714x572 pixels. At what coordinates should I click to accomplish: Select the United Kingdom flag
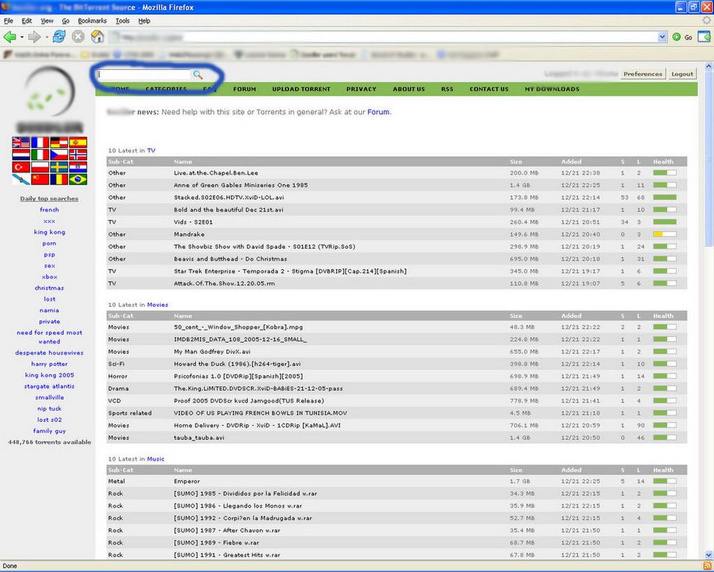pos(21,143)
